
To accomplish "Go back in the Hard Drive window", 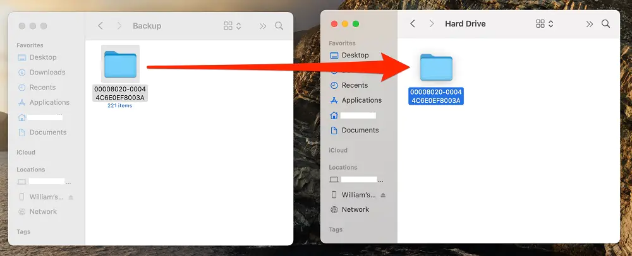I will tap(412, 24).
